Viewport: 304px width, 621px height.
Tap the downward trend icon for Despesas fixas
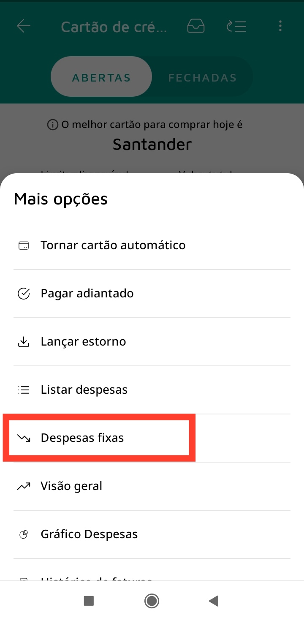point(24,438)
